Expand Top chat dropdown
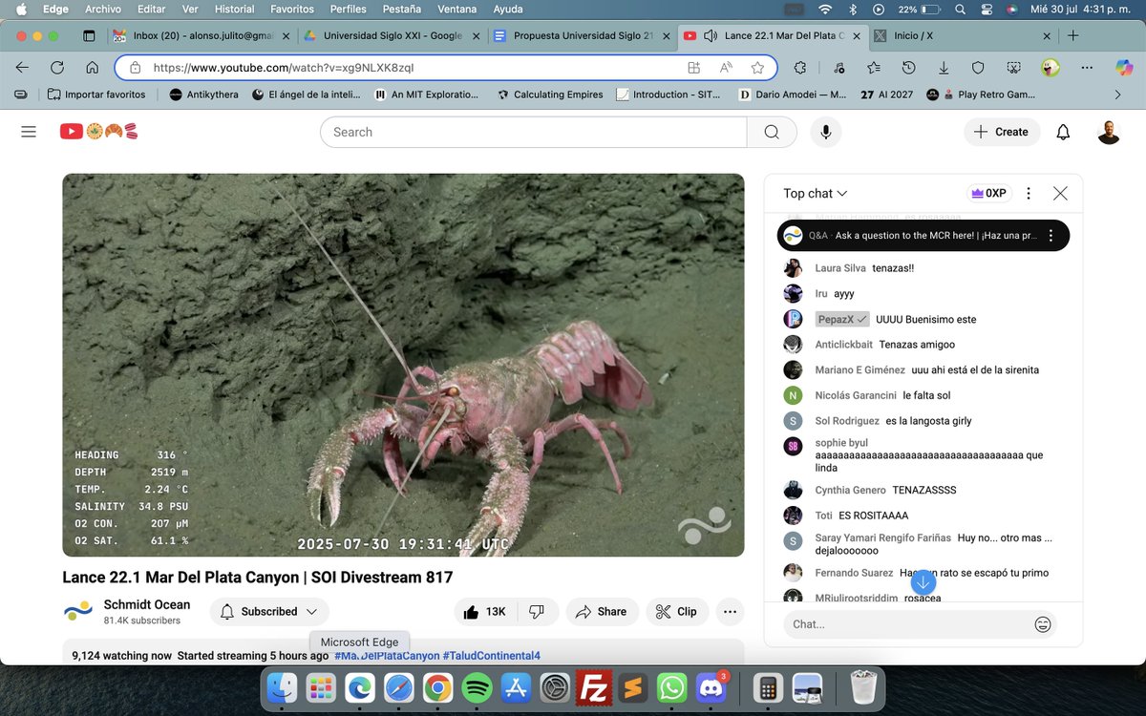Image resolution: width=1146 pixels, height=716 pixels. (816, 193)
